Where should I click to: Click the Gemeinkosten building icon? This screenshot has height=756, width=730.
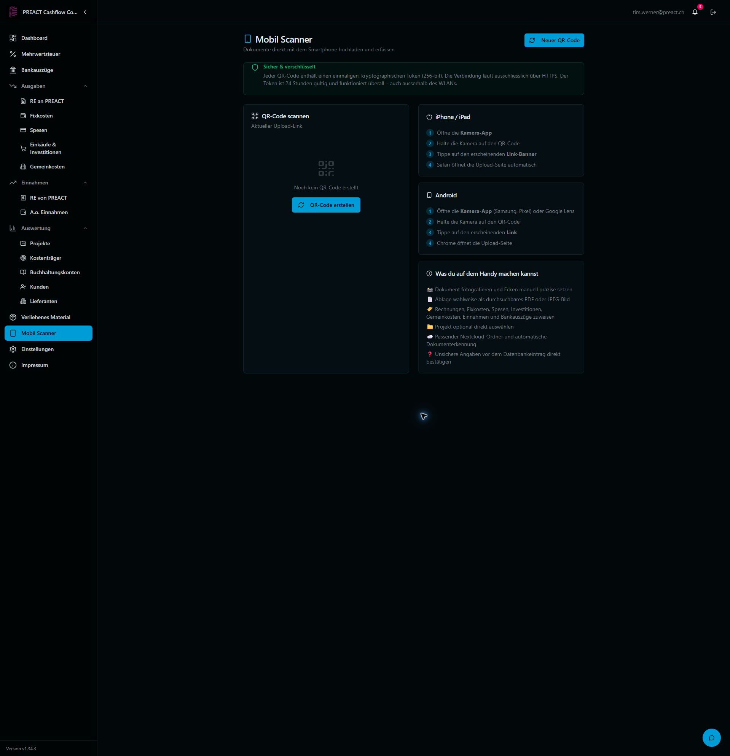pos(23,167)
